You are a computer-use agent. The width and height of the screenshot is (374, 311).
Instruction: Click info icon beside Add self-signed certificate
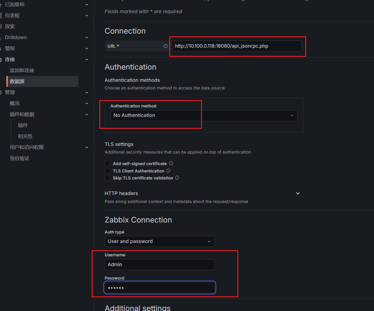(x=171, y=164)
